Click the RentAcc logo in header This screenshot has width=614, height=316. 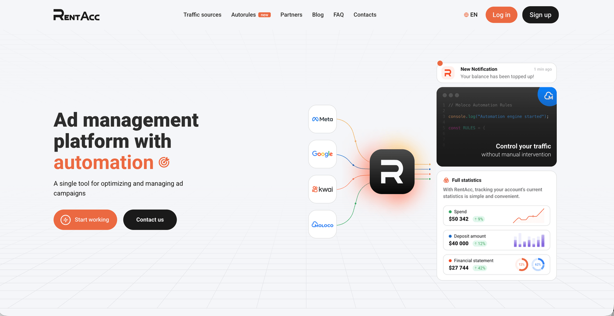click(77, 15)
